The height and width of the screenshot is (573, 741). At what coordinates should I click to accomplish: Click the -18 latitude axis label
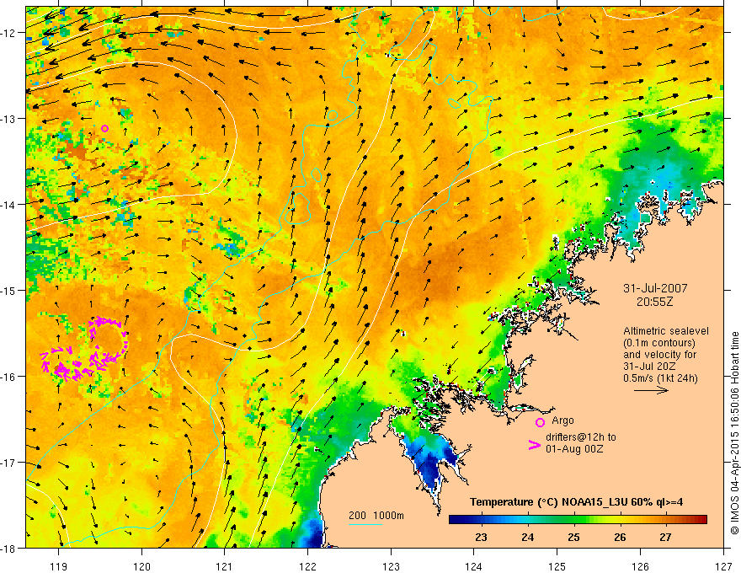pos(9,549)
